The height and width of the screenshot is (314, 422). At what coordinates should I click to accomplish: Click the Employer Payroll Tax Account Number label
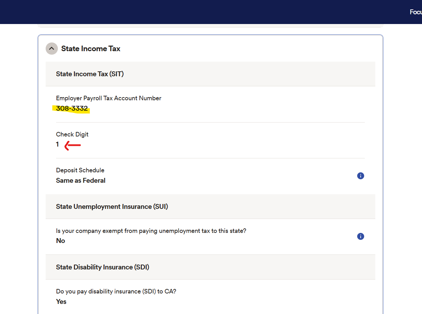pyautogui.click(x=108, y=98)
